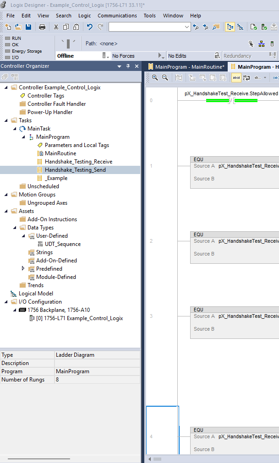The width and height of the screenshot is (279, 463).
Task: Open the Offline controller status dropdown
Action: point(105,56)
